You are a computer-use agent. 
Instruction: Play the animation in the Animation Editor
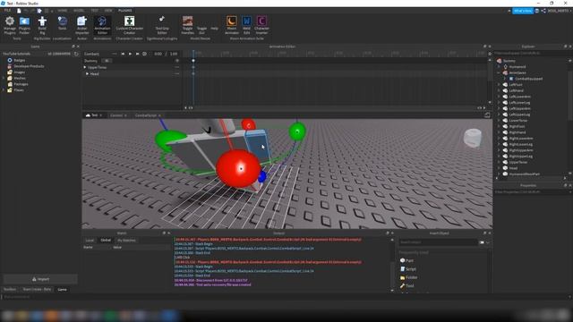tap(130, 54)
